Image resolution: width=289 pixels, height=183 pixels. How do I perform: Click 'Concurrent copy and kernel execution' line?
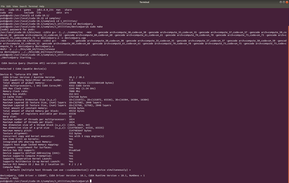(x=54, y=136)
